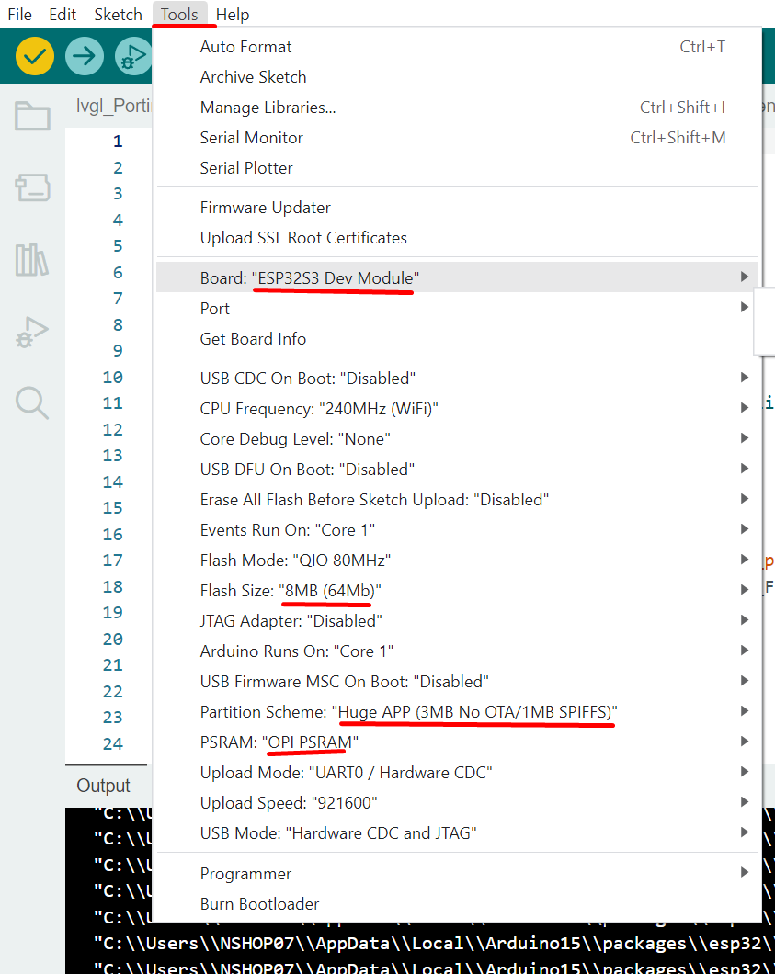Expand USB CDC On Boot option

click(457, 379)
